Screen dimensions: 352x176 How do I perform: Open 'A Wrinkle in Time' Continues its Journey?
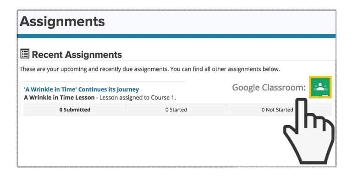point(81,89)
